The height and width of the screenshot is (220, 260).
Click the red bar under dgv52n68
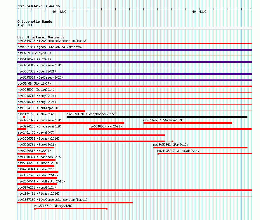pos(134,86)
